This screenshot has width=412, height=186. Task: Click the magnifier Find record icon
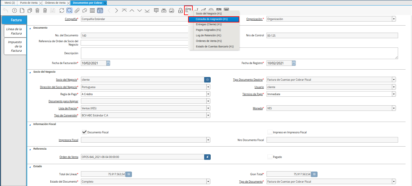(x=69, y=10)
